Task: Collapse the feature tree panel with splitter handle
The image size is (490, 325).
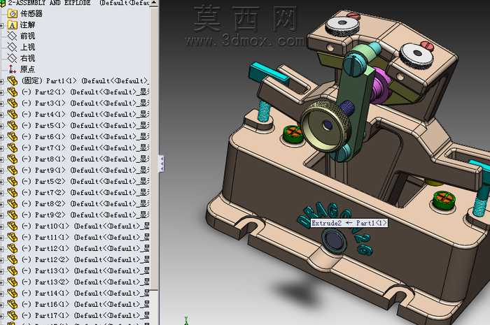Action: (x=161, y=163)
